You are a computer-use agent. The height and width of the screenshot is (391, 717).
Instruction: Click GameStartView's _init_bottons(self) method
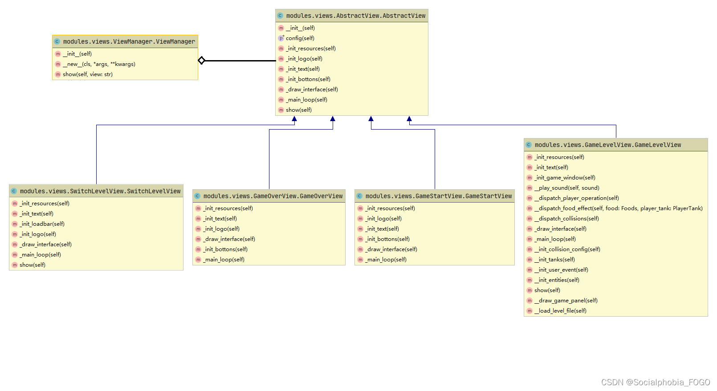[x=387, y=239]
